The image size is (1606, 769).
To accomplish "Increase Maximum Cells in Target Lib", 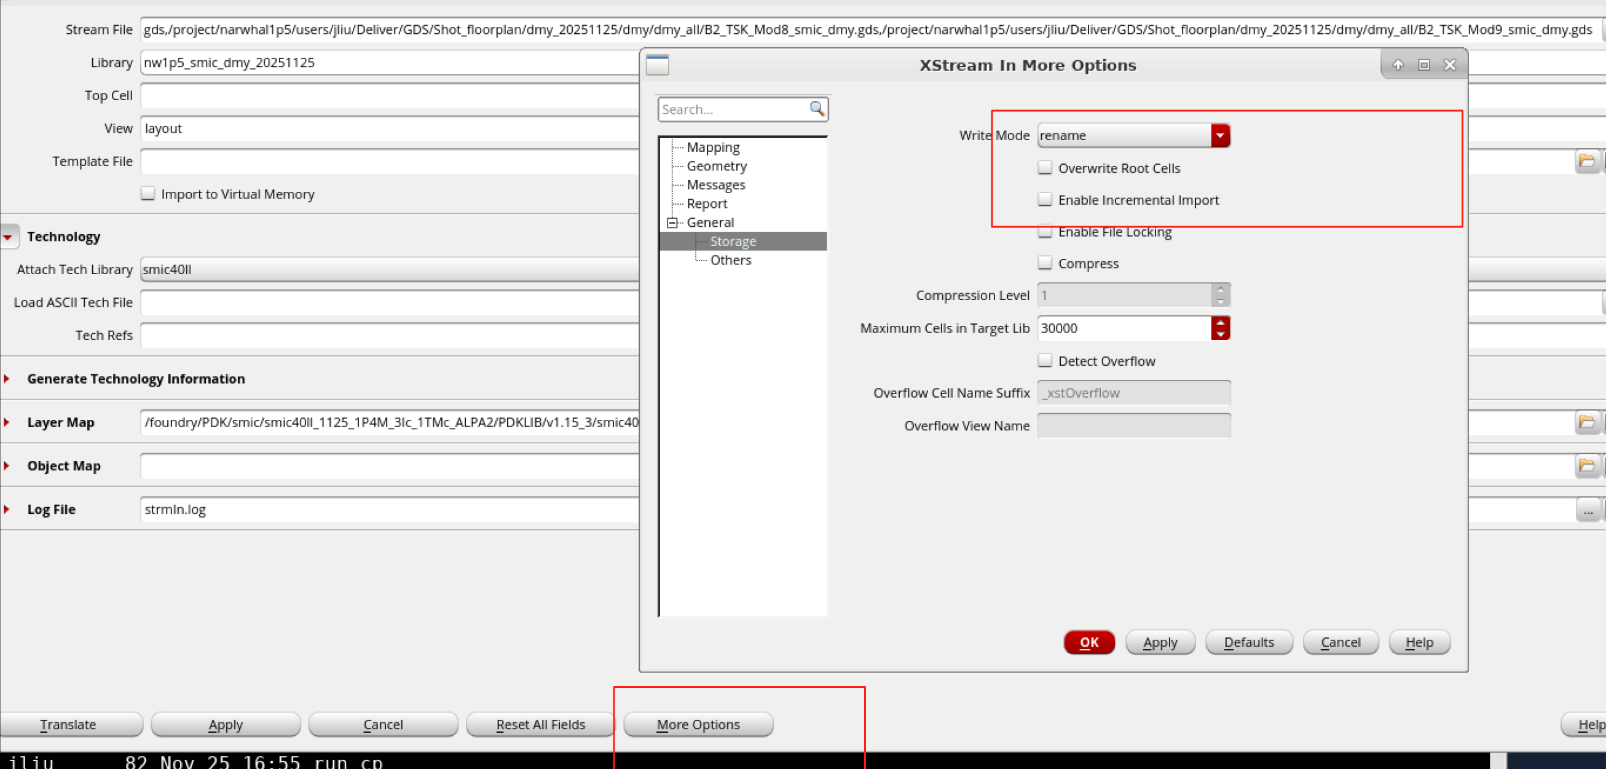I will point(1220,323).
